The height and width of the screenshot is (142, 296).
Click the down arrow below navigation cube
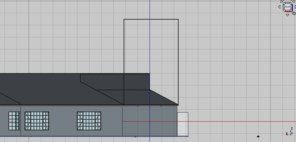(287, 15)
